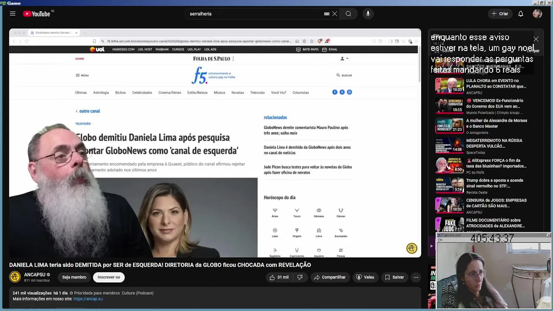Viewport: 553px width, 311px height.
Task: Click the 241 mil visualizações text
Action: pyautogui.click(x=32, y=293)
